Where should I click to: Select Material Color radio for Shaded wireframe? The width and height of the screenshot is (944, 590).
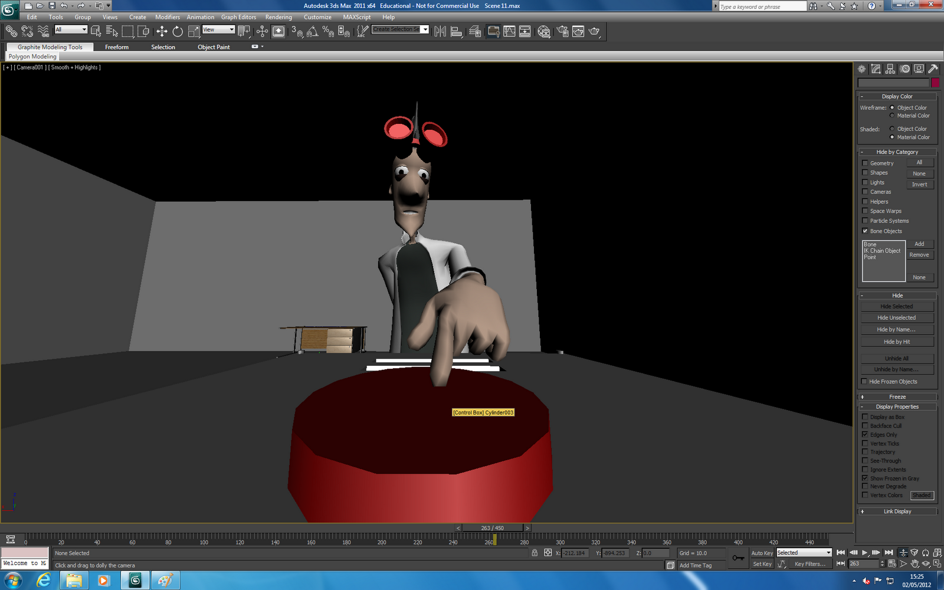click(891, 137)
